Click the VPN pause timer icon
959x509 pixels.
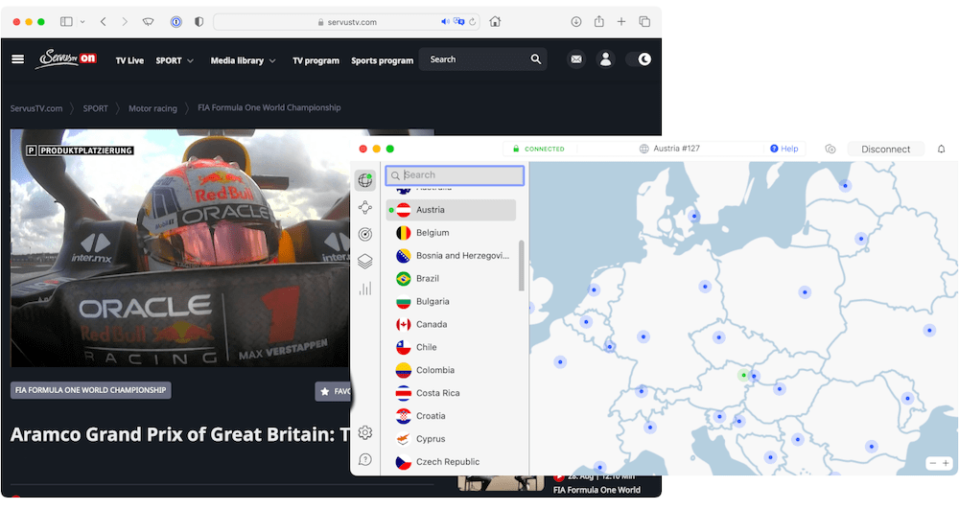[x=830, y=149]
